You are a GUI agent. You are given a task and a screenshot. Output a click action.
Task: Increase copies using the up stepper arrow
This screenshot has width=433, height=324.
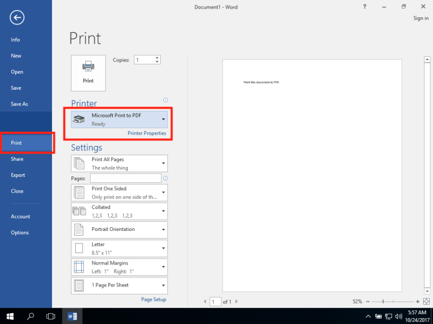[x=157, y=57]
